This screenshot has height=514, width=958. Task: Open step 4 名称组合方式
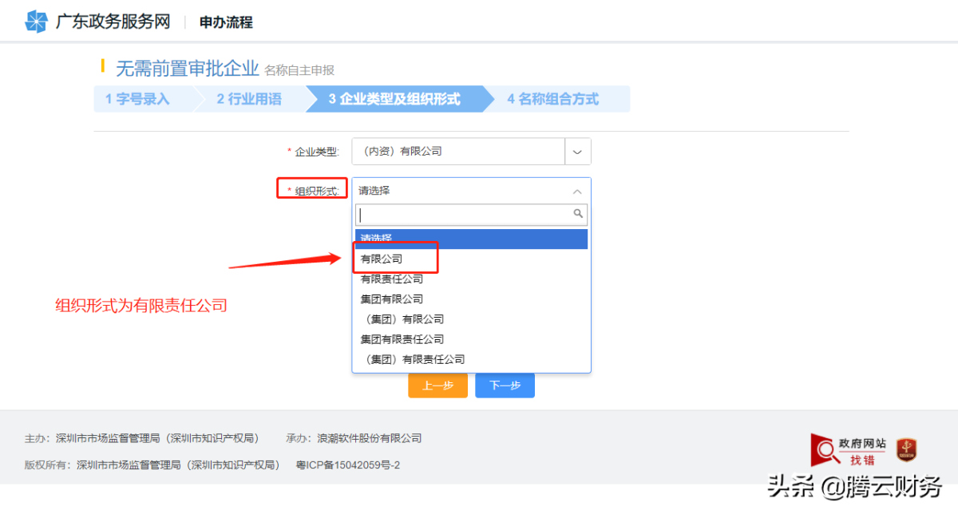552,99
